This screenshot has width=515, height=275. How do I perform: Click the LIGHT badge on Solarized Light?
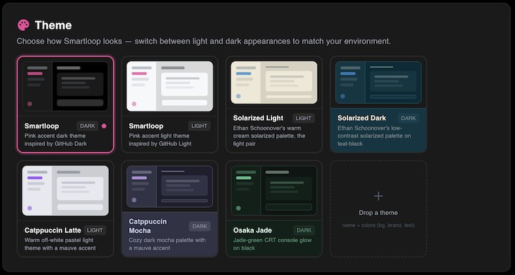[304, 118]
